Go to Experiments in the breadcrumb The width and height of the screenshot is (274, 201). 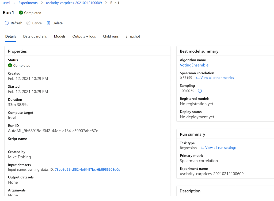click(x=28, y=3)
